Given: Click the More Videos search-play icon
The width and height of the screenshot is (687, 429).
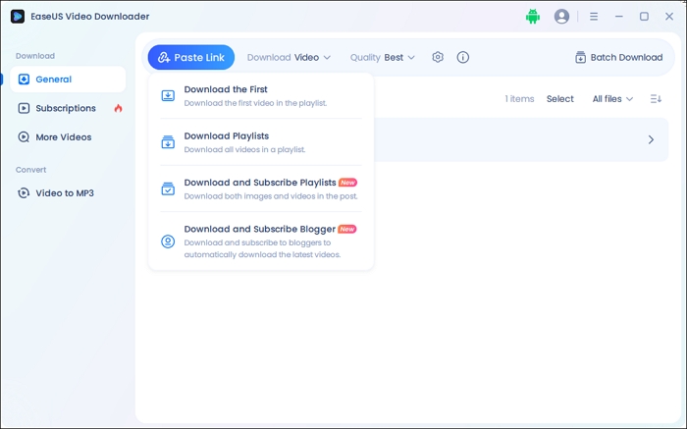Looking at the screenshot, I should pyautogui.click(x=24, y=137).
